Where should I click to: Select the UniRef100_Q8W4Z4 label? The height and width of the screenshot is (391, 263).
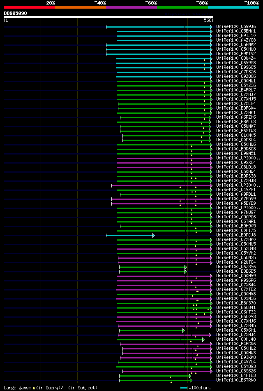tap(236, 59)
